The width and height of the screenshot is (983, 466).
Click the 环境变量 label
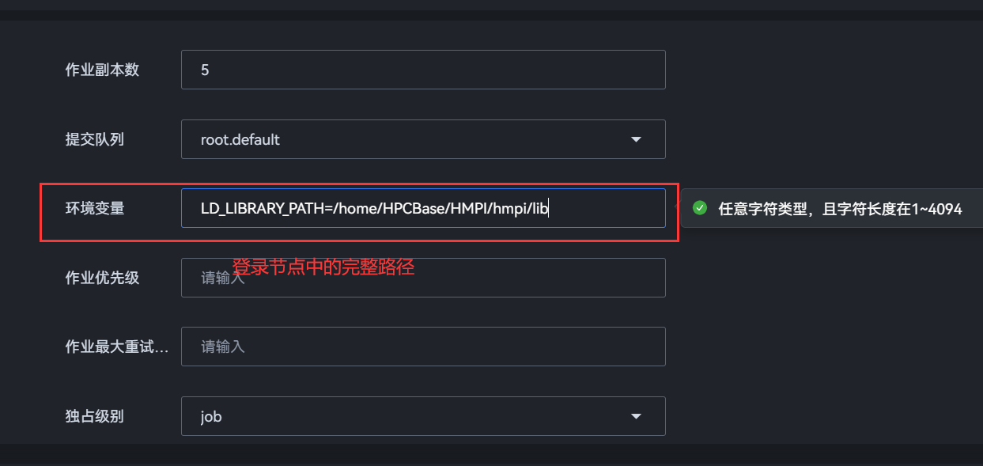(95, 209)
